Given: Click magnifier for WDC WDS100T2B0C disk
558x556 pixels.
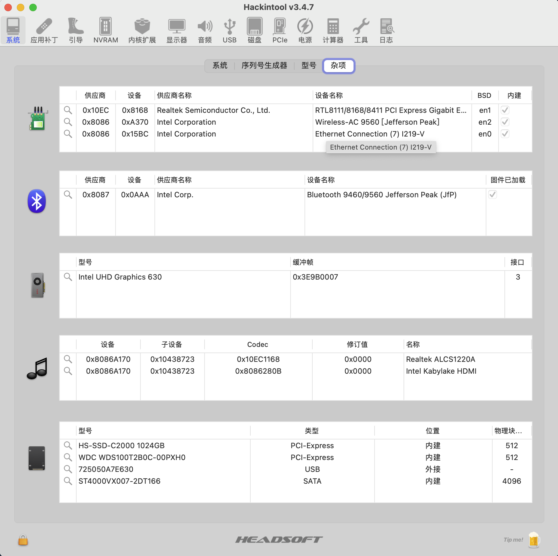Looking at the screenshot, I should [68, 457].
